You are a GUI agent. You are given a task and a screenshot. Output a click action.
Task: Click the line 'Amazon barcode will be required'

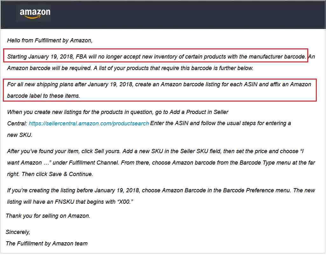point(130,68)
